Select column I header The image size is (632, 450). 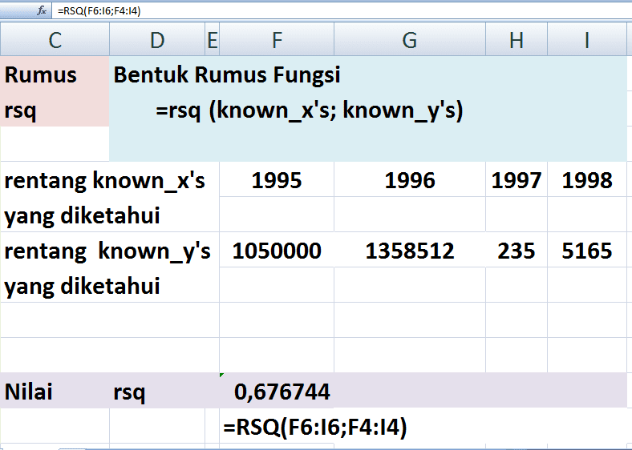(x=587, y=40)
